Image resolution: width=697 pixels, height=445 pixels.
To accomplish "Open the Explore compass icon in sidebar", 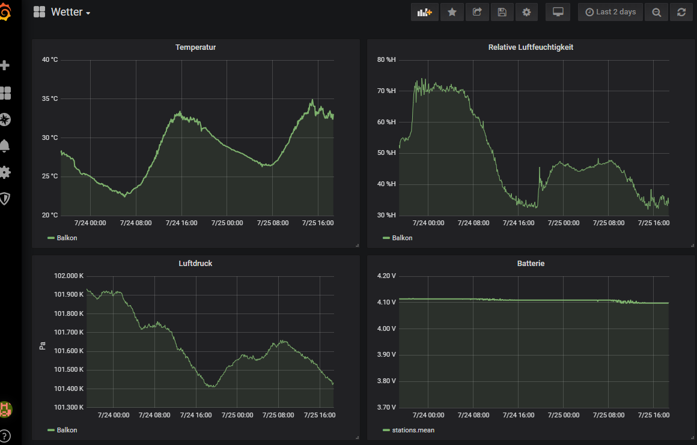I will point(5,120).
